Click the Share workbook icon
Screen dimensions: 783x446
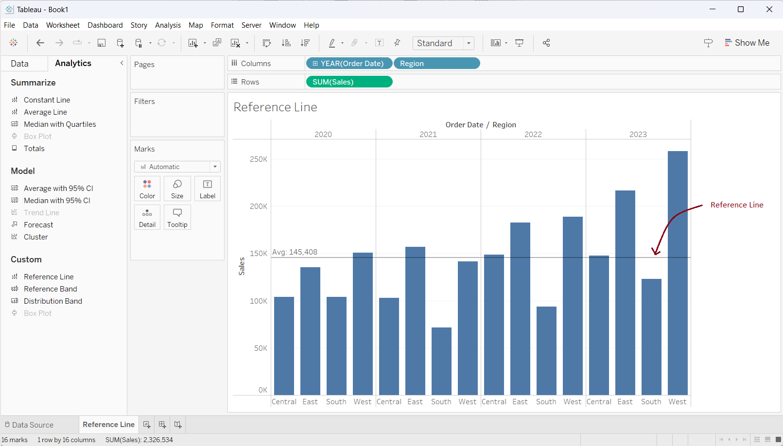coord(546,43)
